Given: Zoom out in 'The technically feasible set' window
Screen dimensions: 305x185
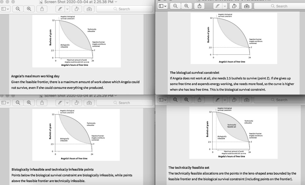Looking at the screenshot, I should 175,100.
